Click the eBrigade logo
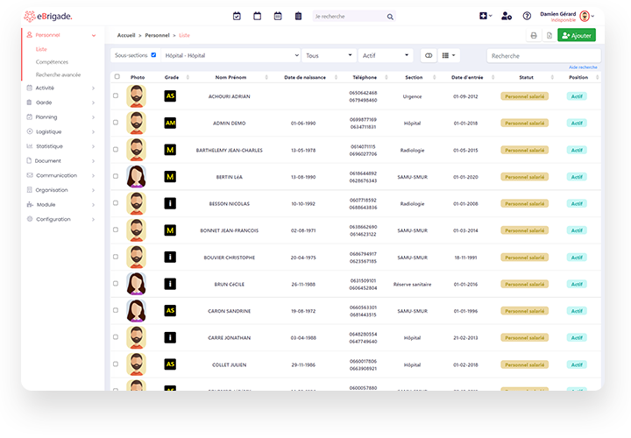This screenshot has height=438, width=631. [x=48, y=17]
